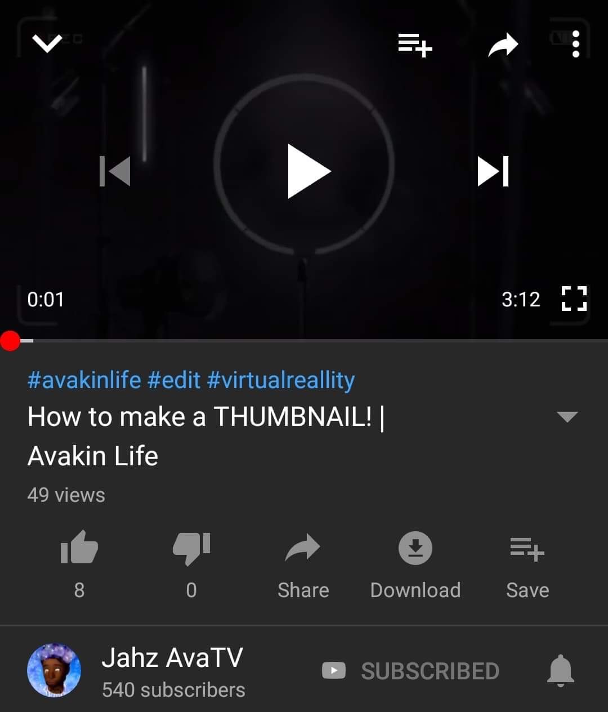608x712 pixels.
Task: Save the video to a playlist
Action: [527, 566]
